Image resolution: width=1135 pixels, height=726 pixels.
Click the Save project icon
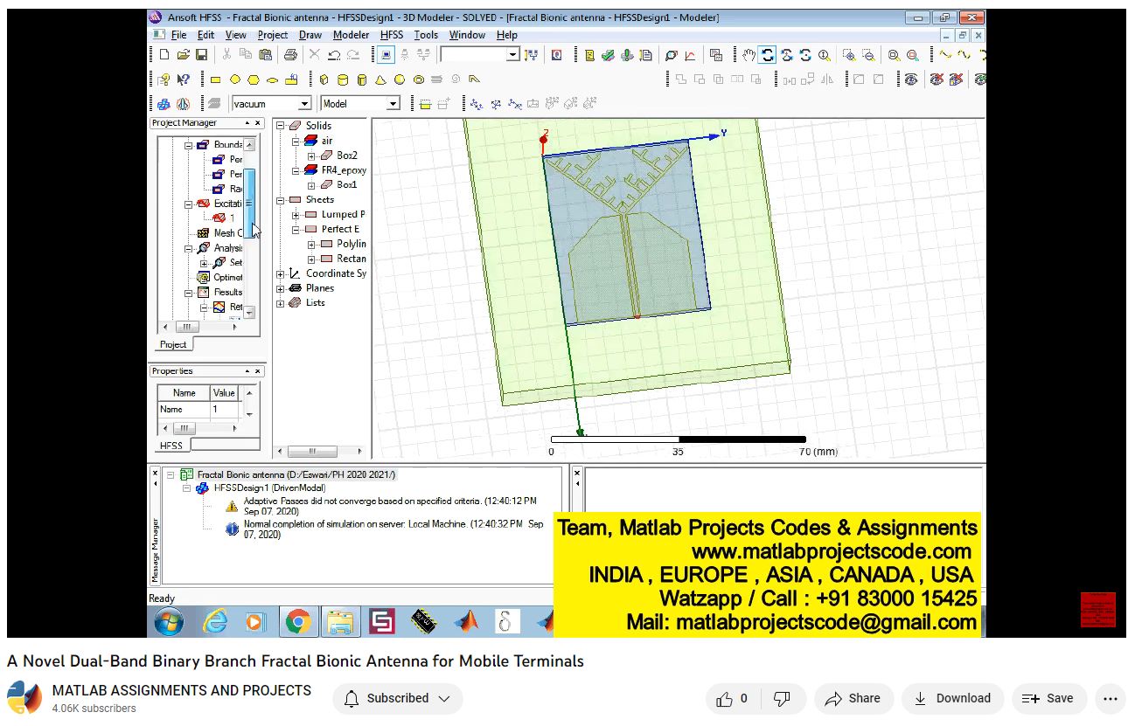pyautogui.click(x=202, y=55)
